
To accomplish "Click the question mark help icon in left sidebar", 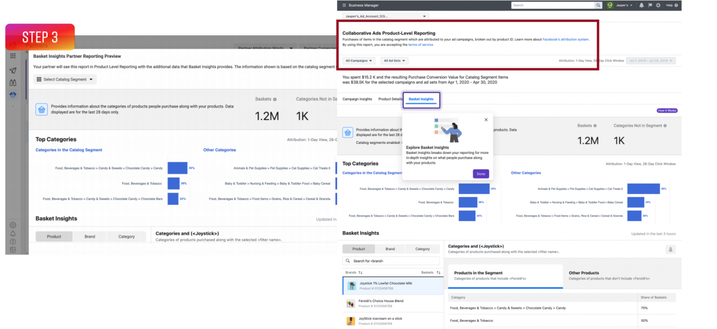I will pyautogui.click(x=13, y=242).
